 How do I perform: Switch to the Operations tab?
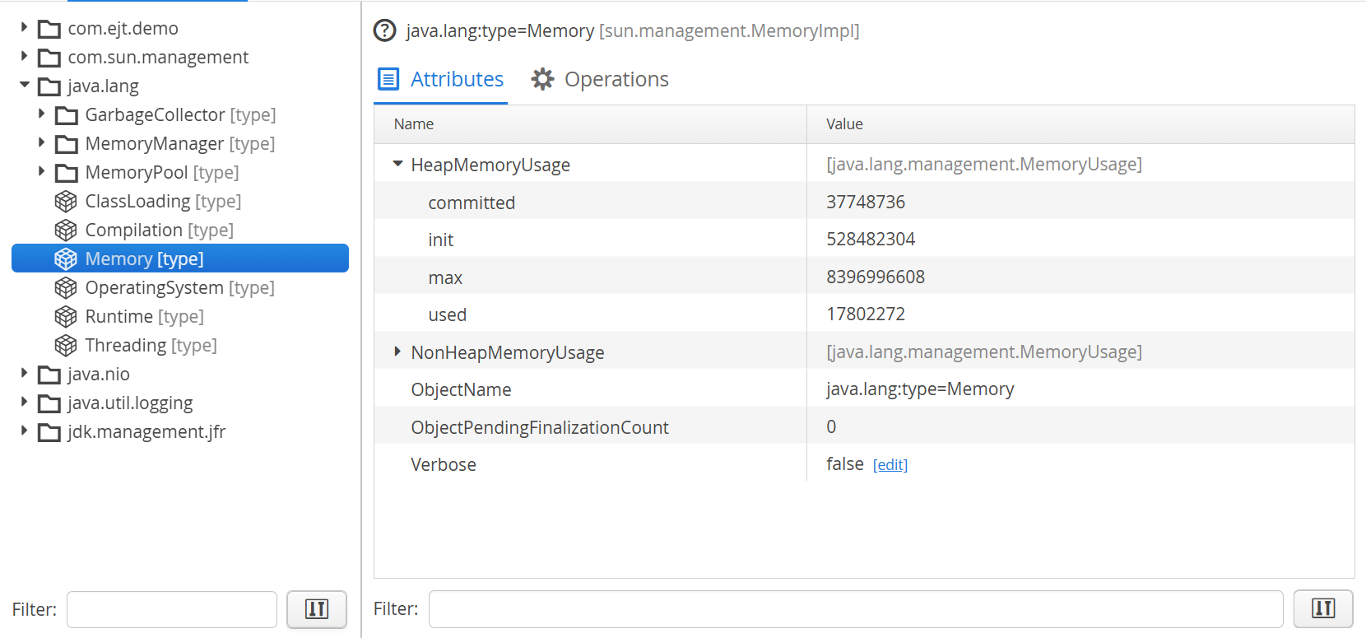[x=601, y=79]
